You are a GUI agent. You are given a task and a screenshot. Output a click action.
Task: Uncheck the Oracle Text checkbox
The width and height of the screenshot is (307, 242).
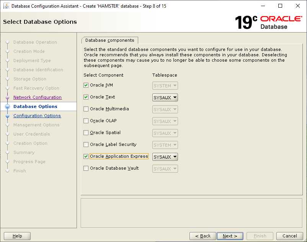[x=86, y=97]
